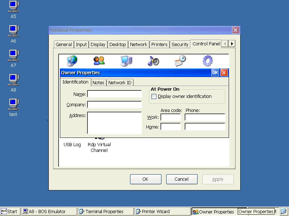Image resolution: width=289 pixels, height=216 pixels.
Task: Open the Printers tab
Action: tap(159, 44)
